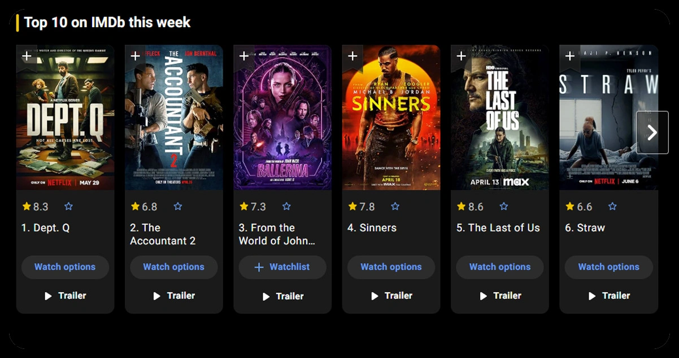Image resolution: width=679 pixels, height=358 pixels.
Task: Click the Ballerina movie poster thumbnail
Action: pyautogui.click(x=282, y=117)
